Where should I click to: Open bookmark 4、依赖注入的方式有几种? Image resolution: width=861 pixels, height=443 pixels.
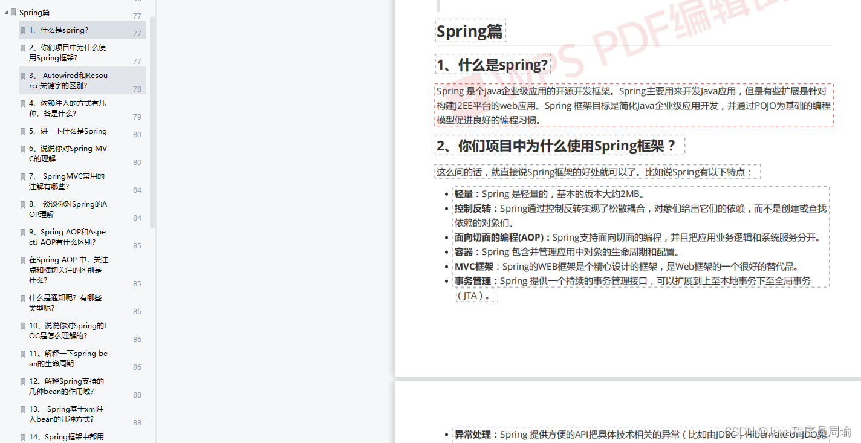pos(68,108)
